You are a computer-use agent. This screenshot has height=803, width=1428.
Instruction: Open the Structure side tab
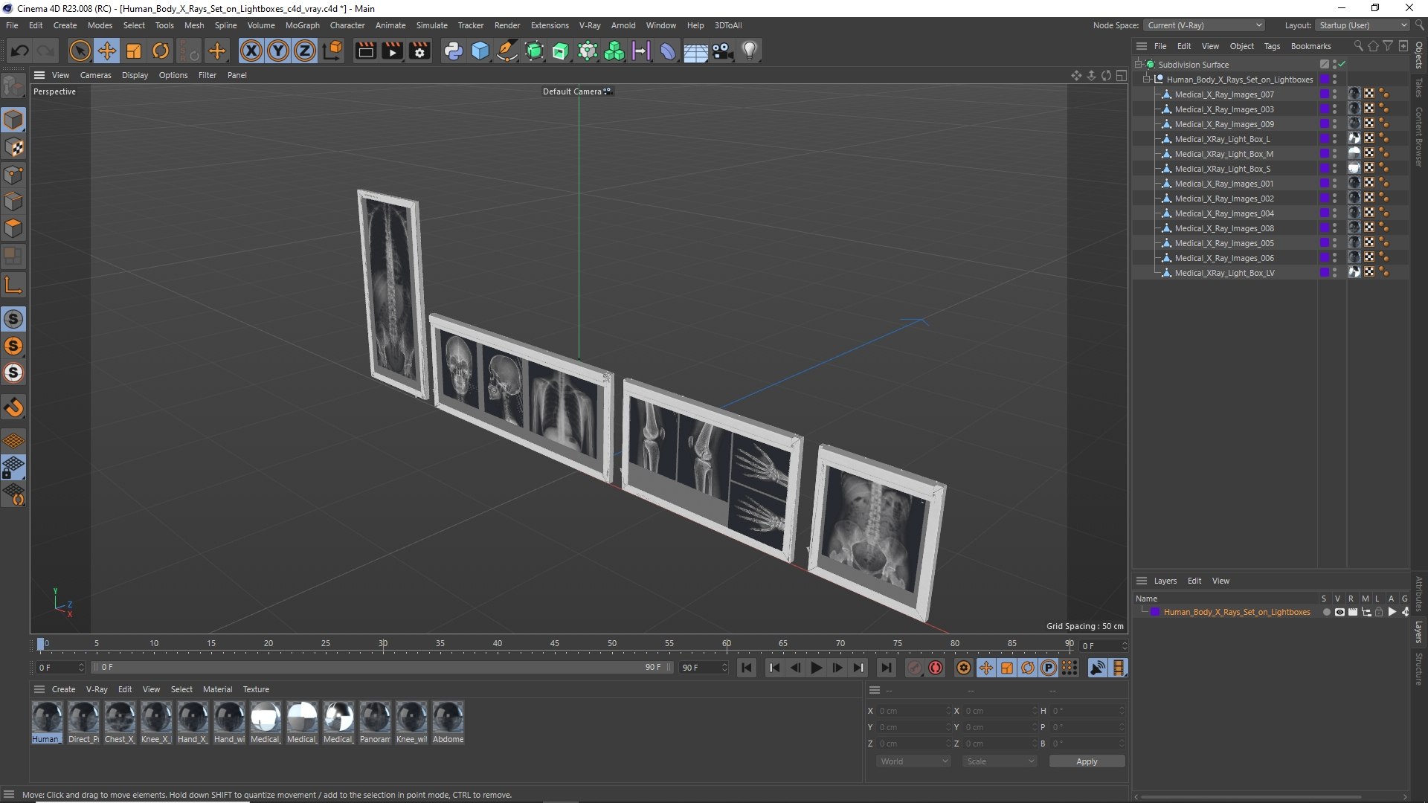click(x=1419, y=669)
